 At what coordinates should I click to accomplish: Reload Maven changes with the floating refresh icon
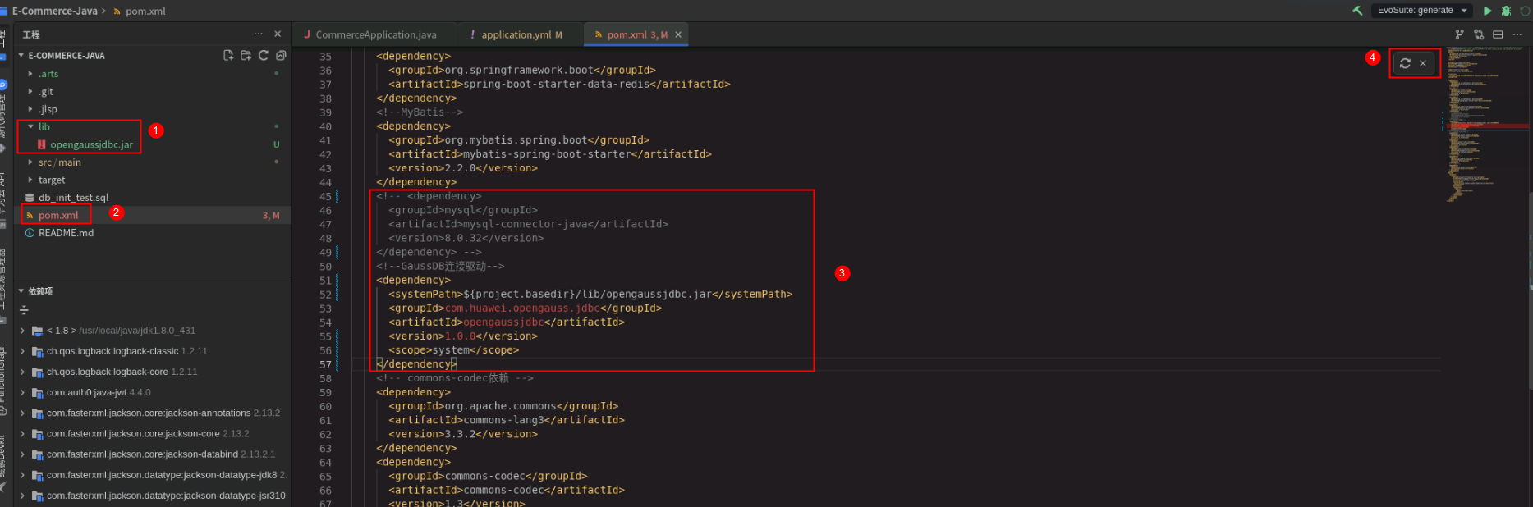tap(1405, 63)
